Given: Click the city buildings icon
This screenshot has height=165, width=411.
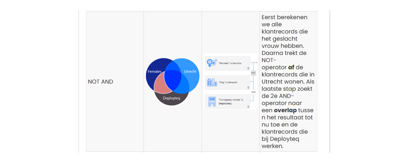Looking at the screenshot, I should (x=212, y=82).
